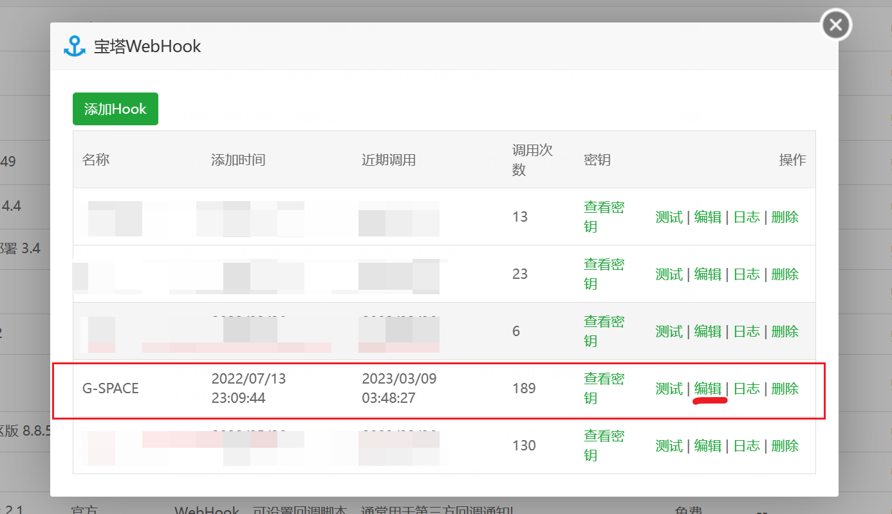Click 测试 in the row with 130 calls
This screenshot has height=514, width=892.
pos(669,446)
